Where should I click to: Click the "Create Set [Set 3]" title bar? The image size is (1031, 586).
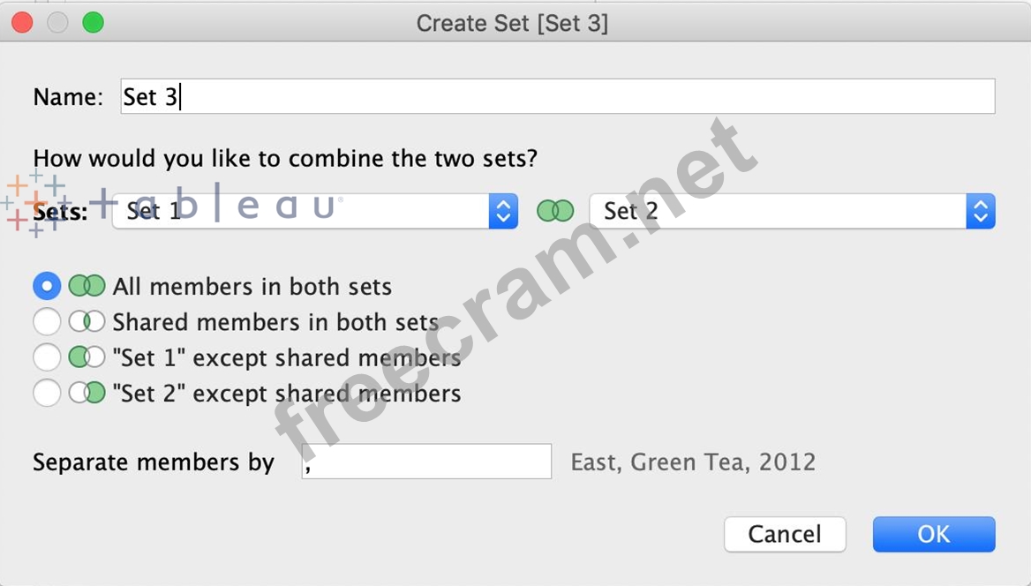[x=512, y=23]
